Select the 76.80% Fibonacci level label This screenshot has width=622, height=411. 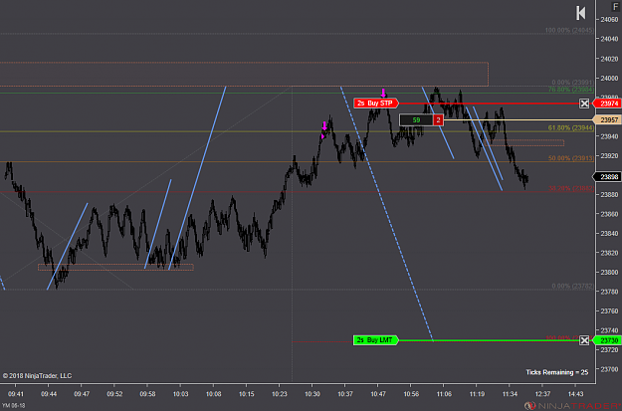[x=571, y=90]
